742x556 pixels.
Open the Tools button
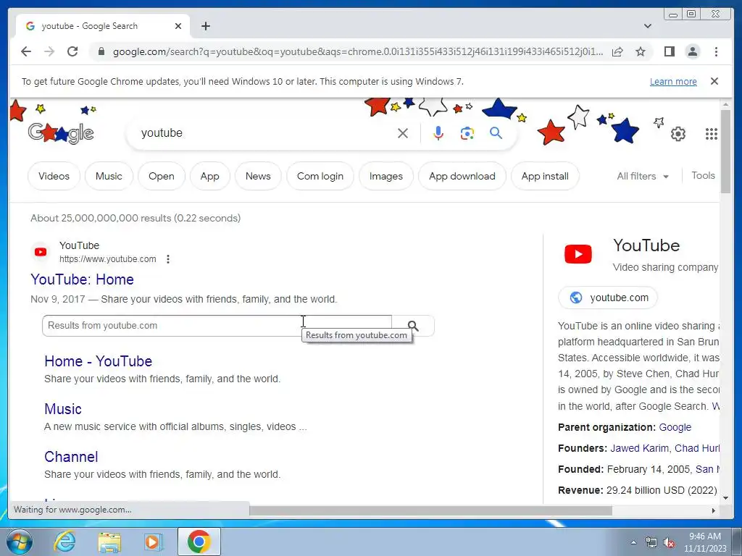[x=703, y=175]
